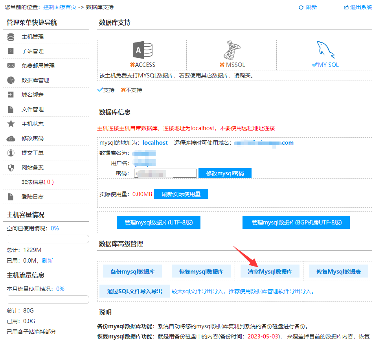The width and height of the screenshot is (384, 342).
Task: Click the 主机状态 star icon
Action: click(x=11, y=124)
